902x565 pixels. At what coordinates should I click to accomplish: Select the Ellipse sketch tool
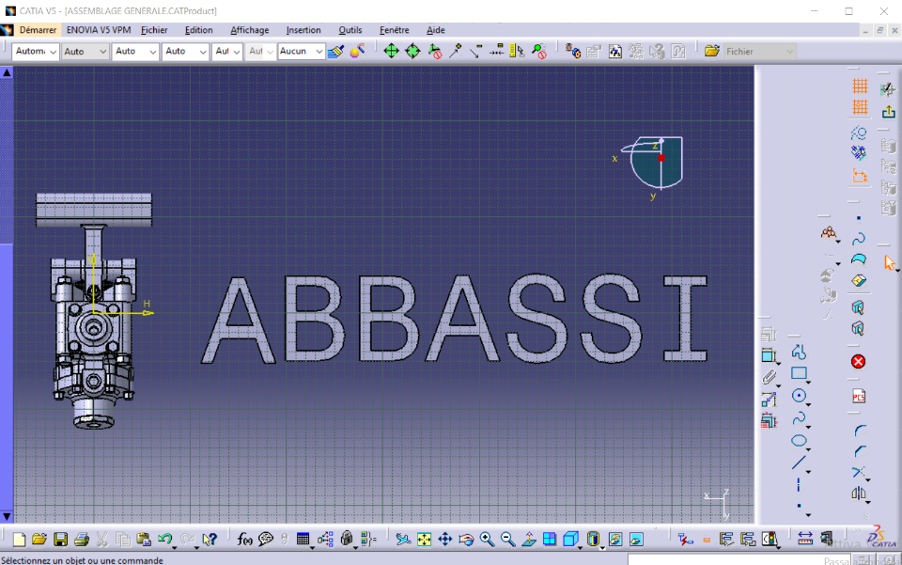799,441
